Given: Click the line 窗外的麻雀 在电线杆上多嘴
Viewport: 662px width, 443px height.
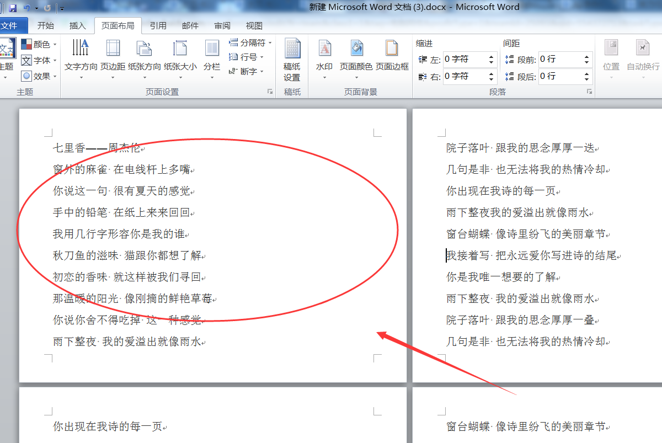Looking at the screenshot, I should pos(121,169).
